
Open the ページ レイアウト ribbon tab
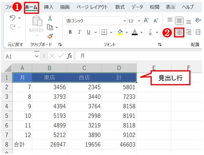(92, 7)
